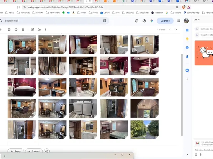The width and height of the screenshot is (213, 159).
Task: Click the Upgrade button
Action: pyautogui.click(x=165, y=21)
